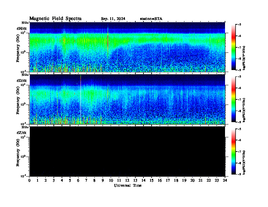268x207 pixels.
Task: Click the '14' hour tick label on time axis
Action: [143, 181]
